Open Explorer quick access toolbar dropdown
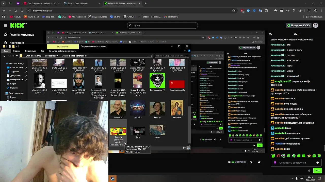The width and height of the screenshot is (325, 182). pyautogui.click(x=17, y=46)
